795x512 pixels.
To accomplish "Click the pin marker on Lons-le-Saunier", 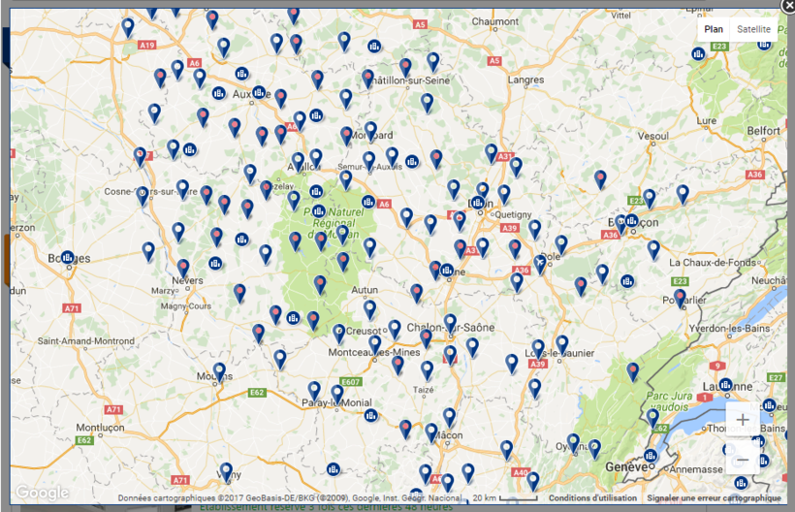I will pyautogui.click(x=561, y=343).
